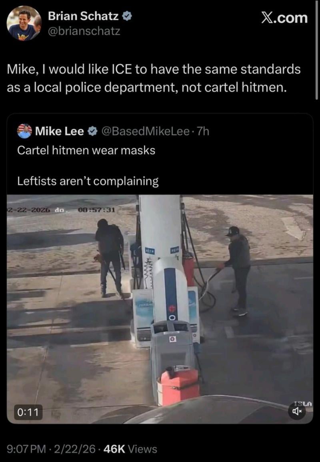This screenshot has width=320, height=462.
Task: Open Mike Lee's small avatar
Action: point(24,131)
